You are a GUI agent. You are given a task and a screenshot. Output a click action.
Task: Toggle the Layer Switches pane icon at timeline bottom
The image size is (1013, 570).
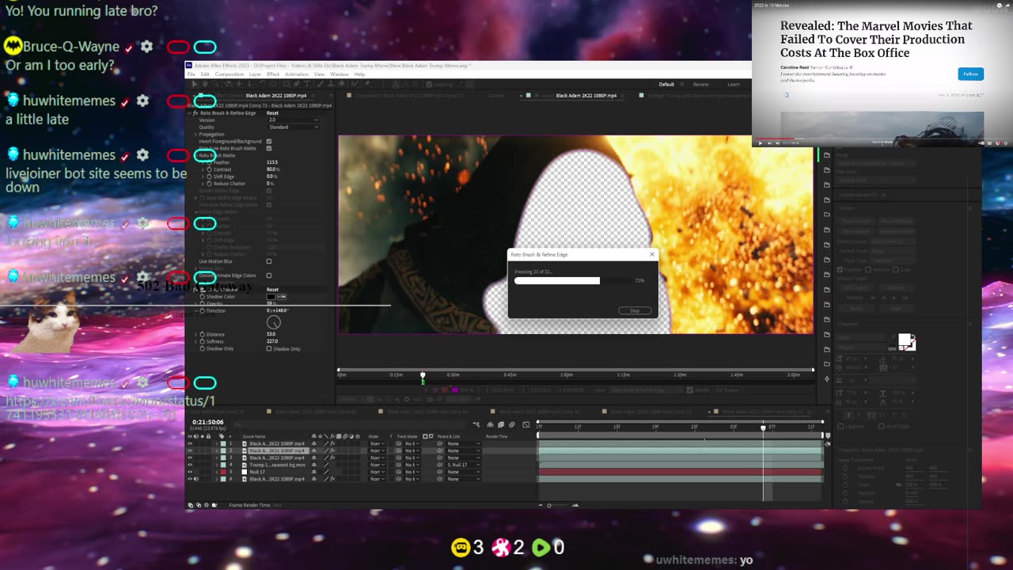pos(191,505)
